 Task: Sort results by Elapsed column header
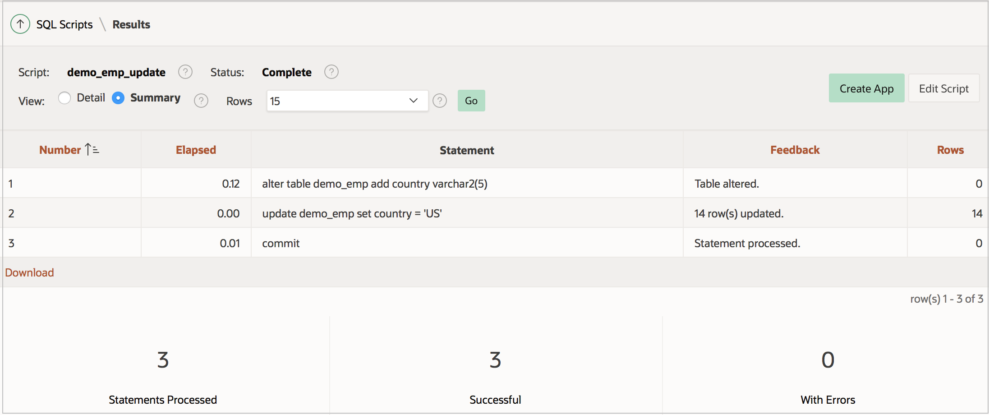pos(196,150)
